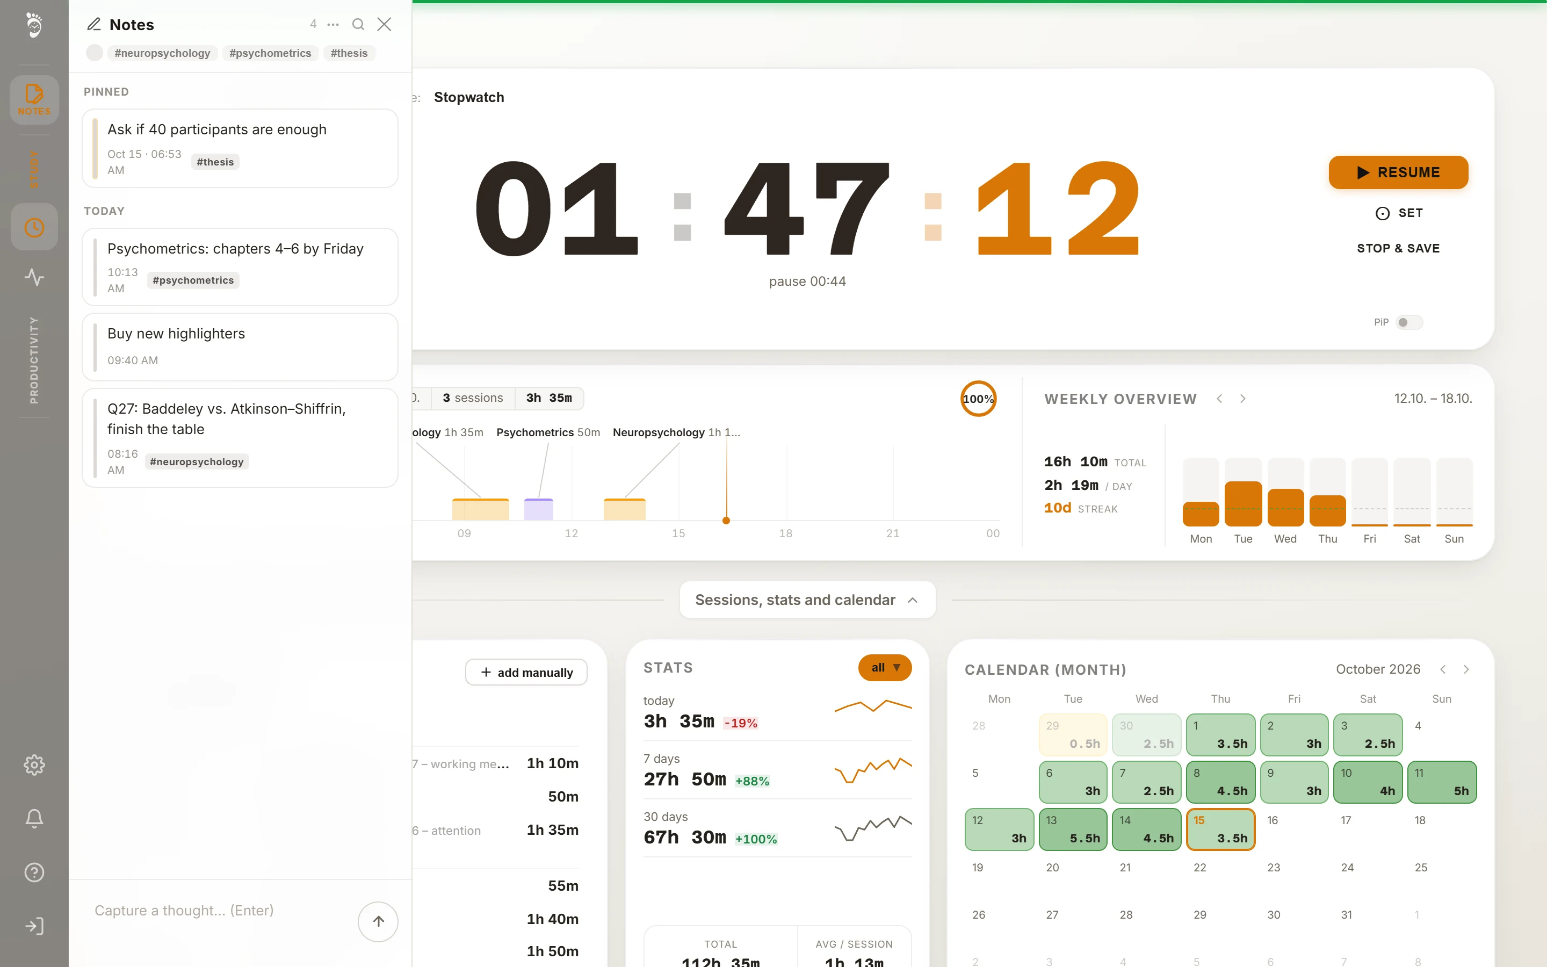Click the 'add manually' button

click(526, 672)
